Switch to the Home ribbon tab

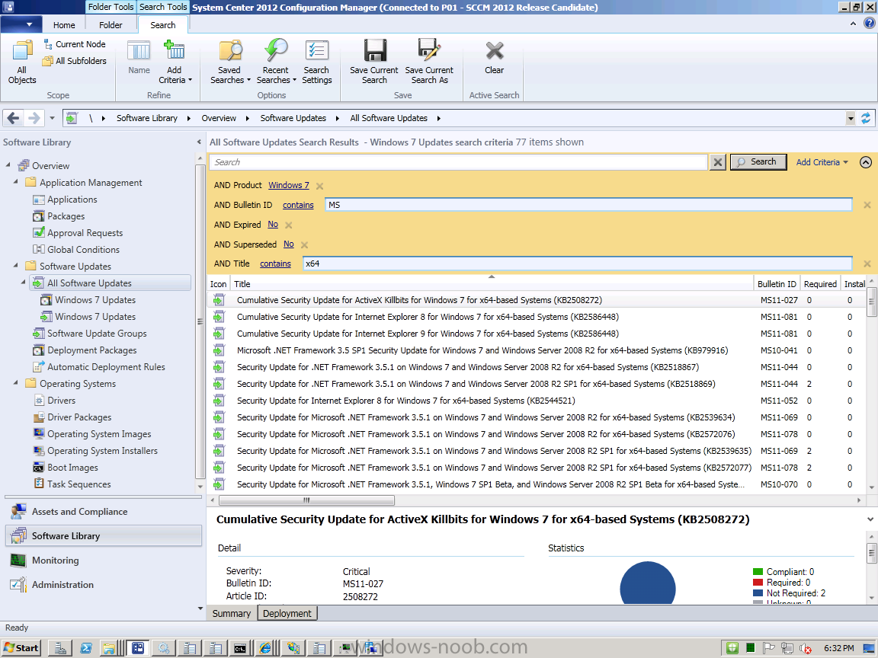pyautogui.click(x=64, y=25)
